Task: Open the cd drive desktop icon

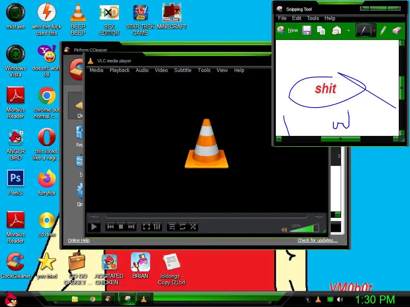Action: point(46,224)
